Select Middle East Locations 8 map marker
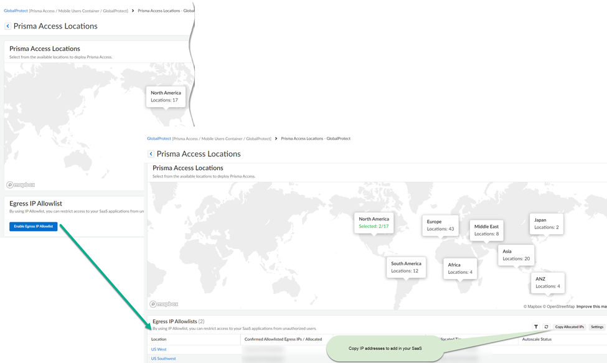This screenshot has width=607, height=363. click(487, 230)
